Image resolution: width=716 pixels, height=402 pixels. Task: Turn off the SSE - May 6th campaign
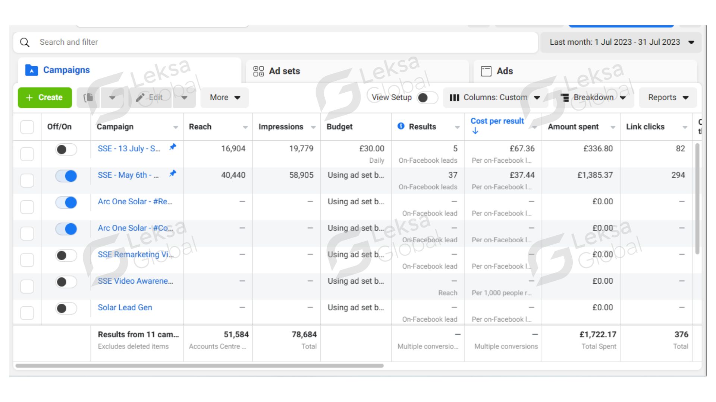click(x=66, y=176)
